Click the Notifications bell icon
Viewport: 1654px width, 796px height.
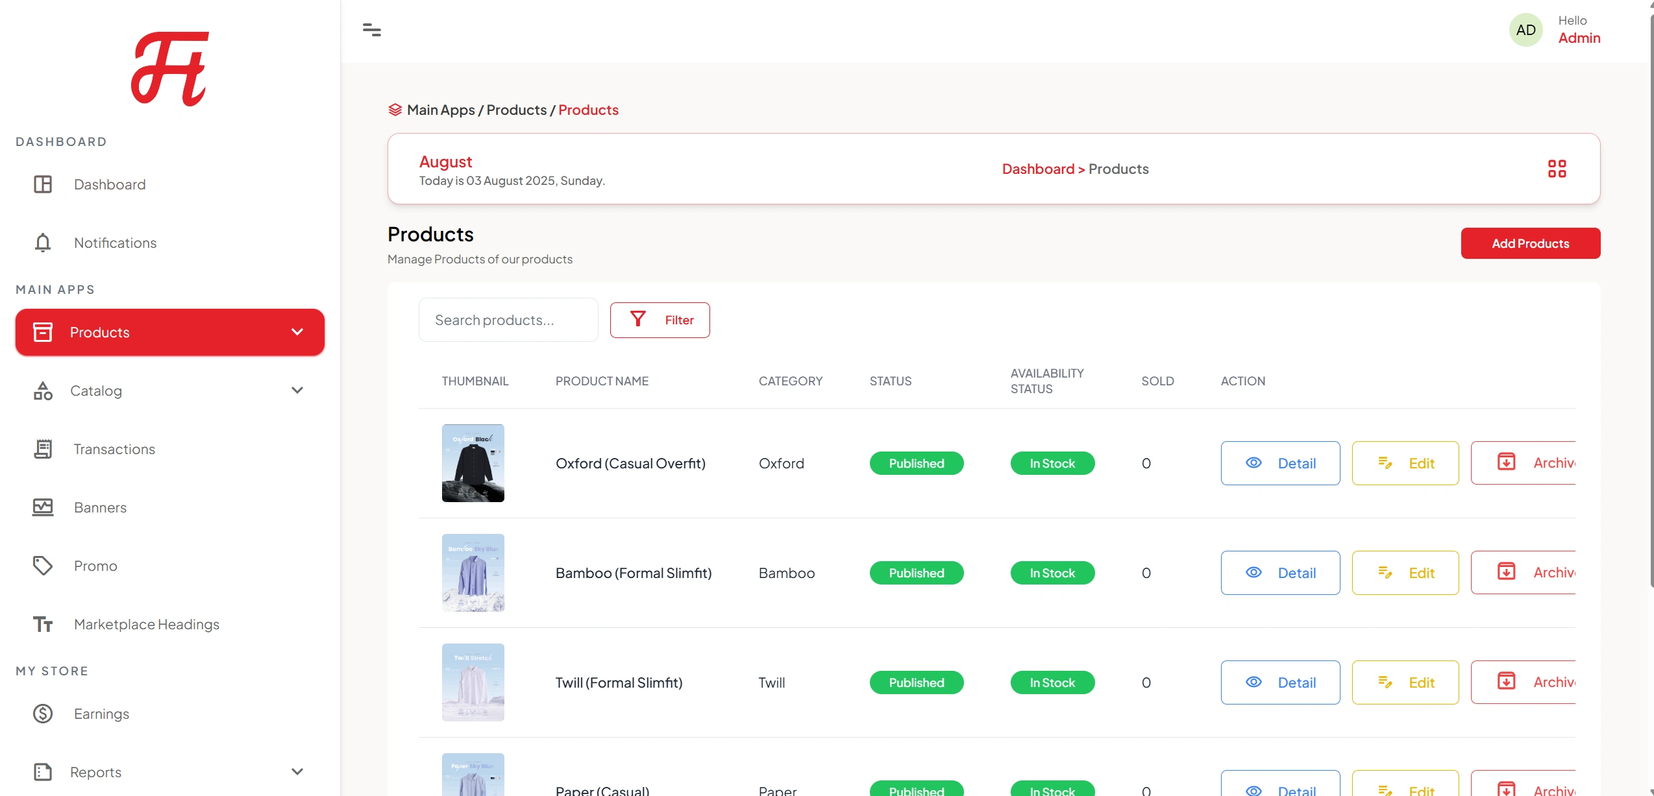click(x=43, y=243)
